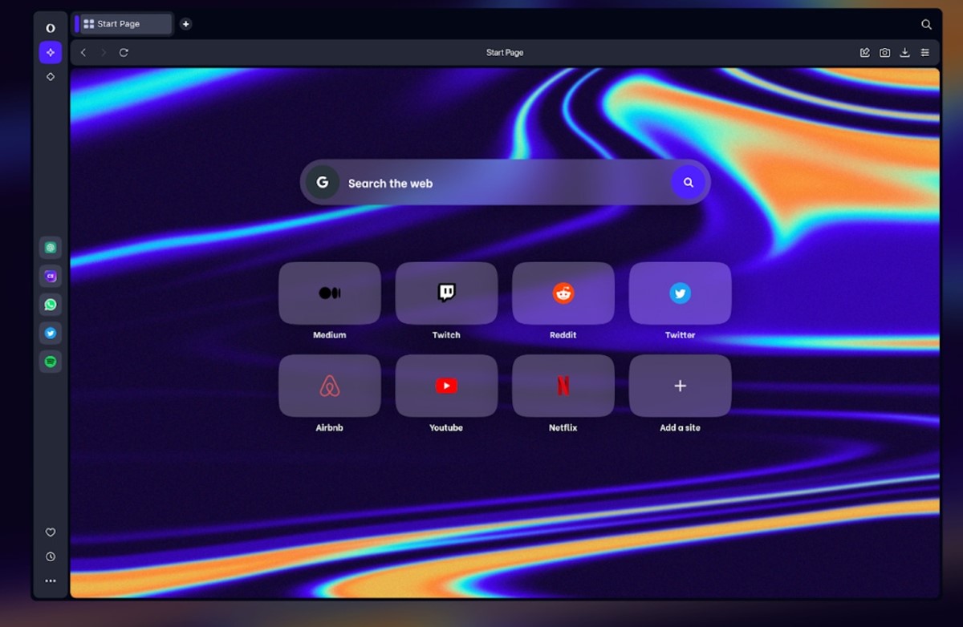Open the Youtube speed dial tile

click(x=446, y=386)
